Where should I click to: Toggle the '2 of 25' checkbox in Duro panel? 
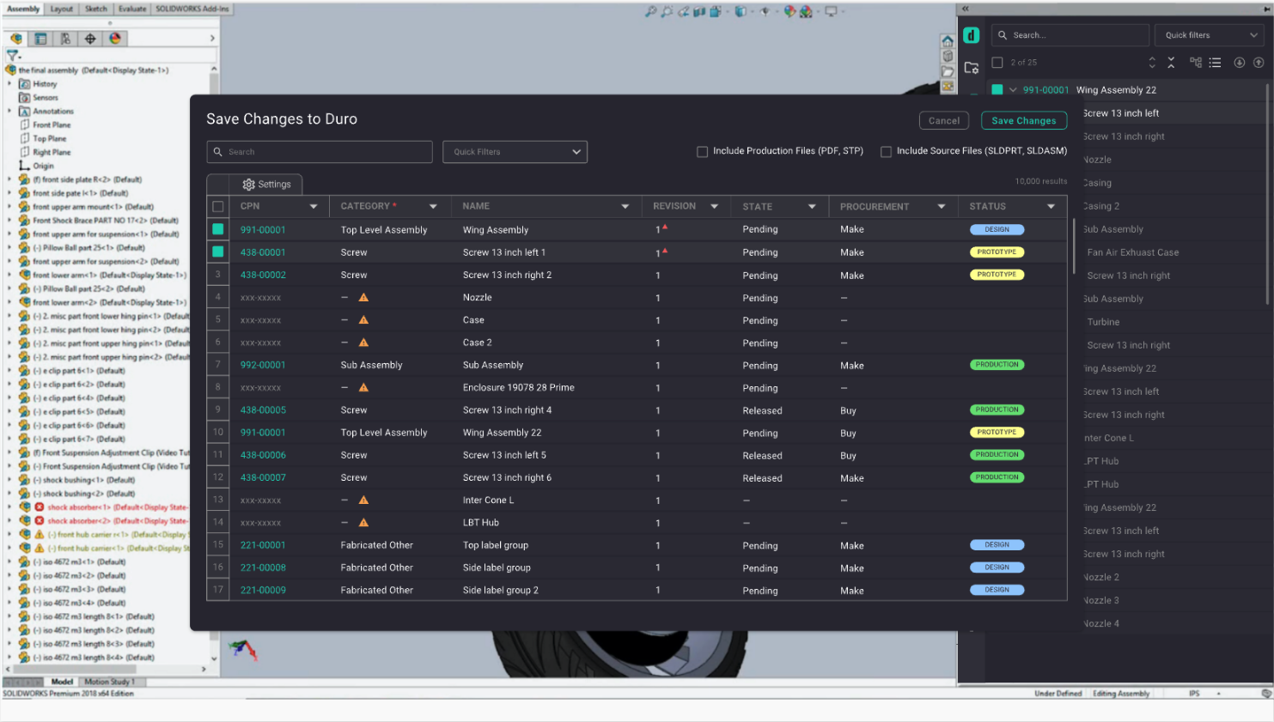[x=997, y=63]
